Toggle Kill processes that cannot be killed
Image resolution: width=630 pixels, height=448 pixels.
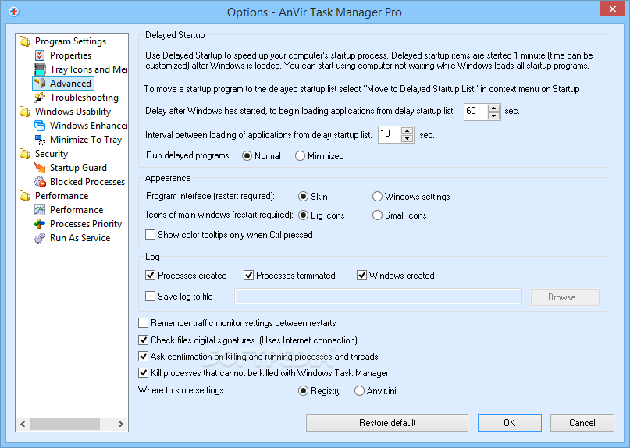coord(264,373)
